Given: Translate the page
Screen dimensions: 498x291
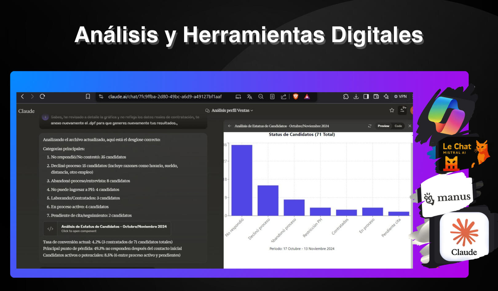Looking at the screenshot, I should [249, 96].
